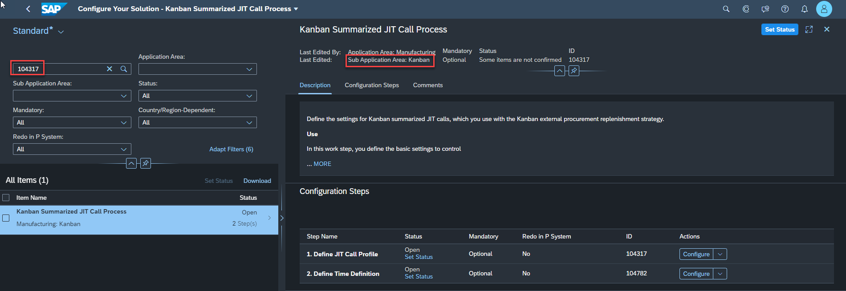Open the Country/Region-Dependent dropdown
This screenshot has height=291, width=846.
pos(249,122)
